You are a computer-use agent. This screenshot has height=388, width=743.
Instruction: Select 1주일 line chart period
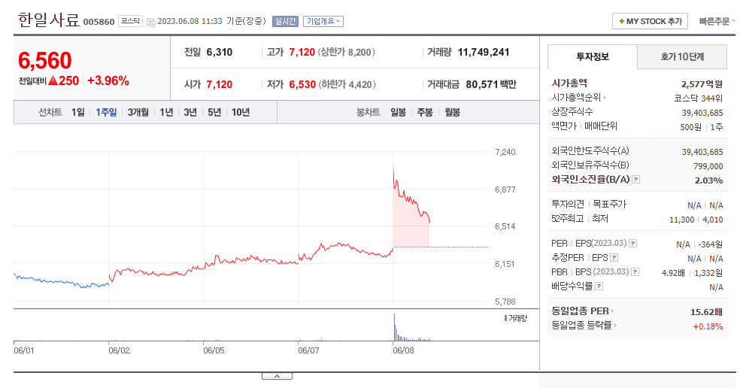point(106,112)
